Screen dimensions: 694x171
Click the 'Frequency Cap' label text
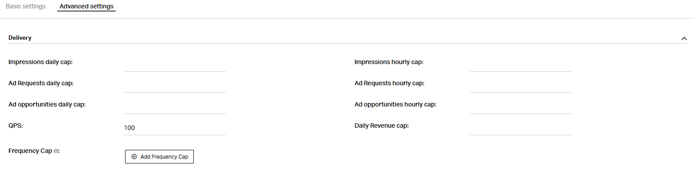[x=30, y=151]
